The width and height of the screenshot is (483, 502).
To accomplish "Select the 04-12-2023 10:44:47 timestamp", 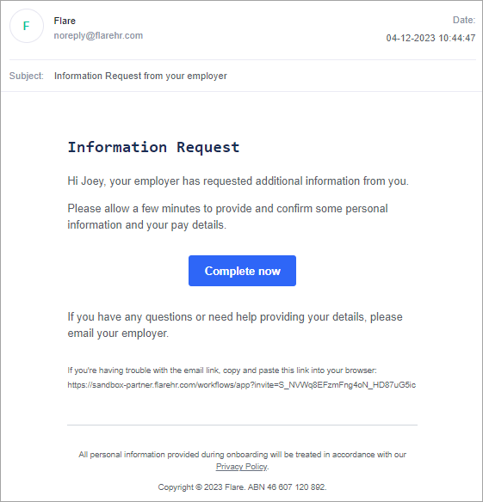I will 430,38.
